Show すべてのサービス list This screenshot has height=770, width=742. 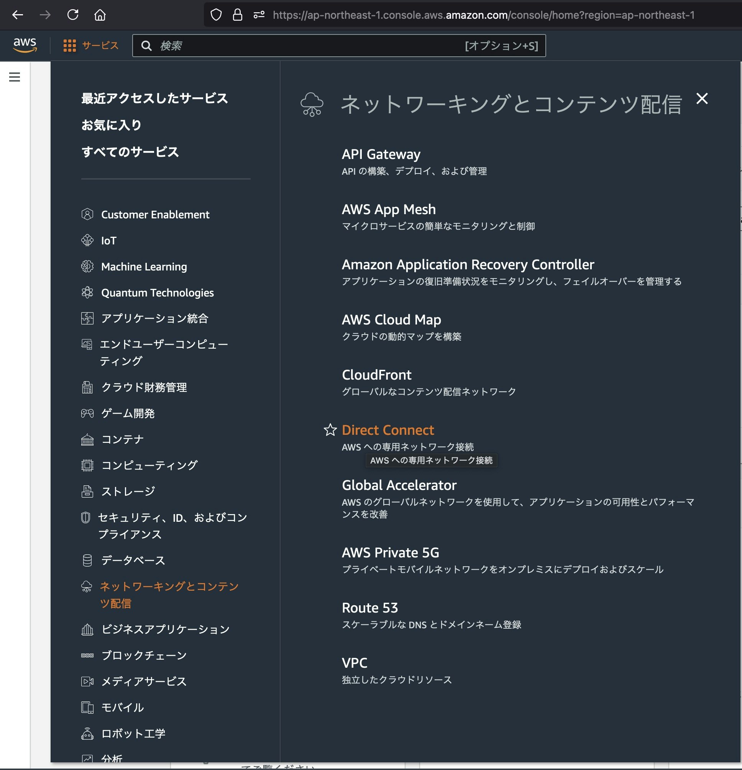[130, 152]
